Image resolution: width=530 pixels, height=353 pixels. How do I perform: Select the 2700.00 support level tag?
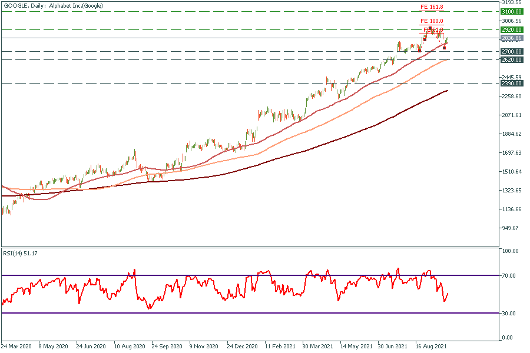pyautogui.click(x=511, y=52)
